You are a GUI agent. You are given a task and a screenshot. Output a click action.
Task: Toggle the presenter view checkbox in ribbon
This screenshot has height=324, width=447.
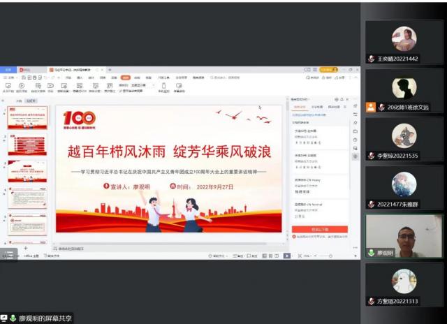coord(120,91)
